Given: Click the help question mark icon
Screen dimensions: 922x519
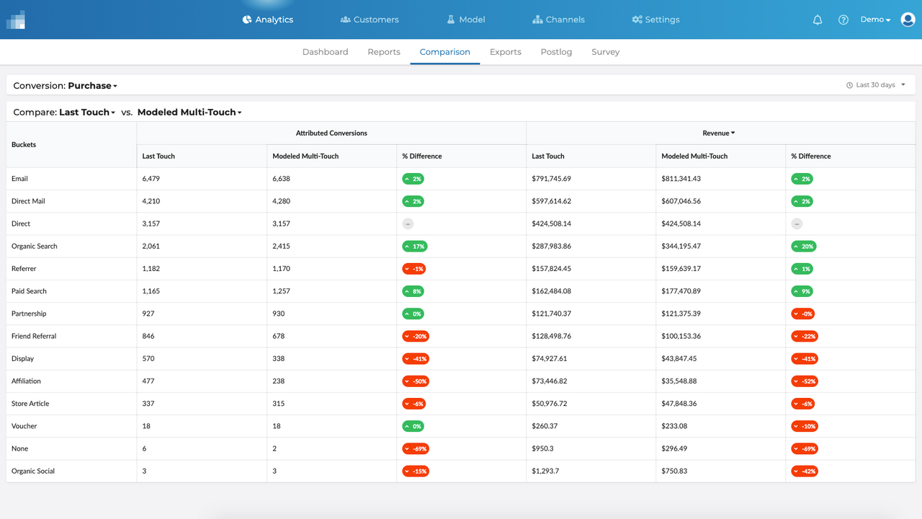Looking at the screenshot, I should click(x=843, y=19).
